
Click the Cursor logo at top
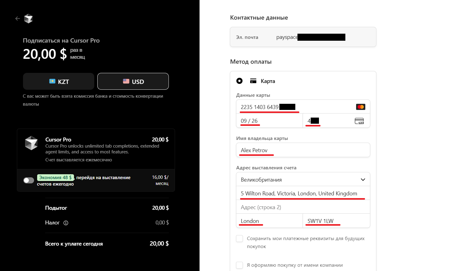[29, 19]
